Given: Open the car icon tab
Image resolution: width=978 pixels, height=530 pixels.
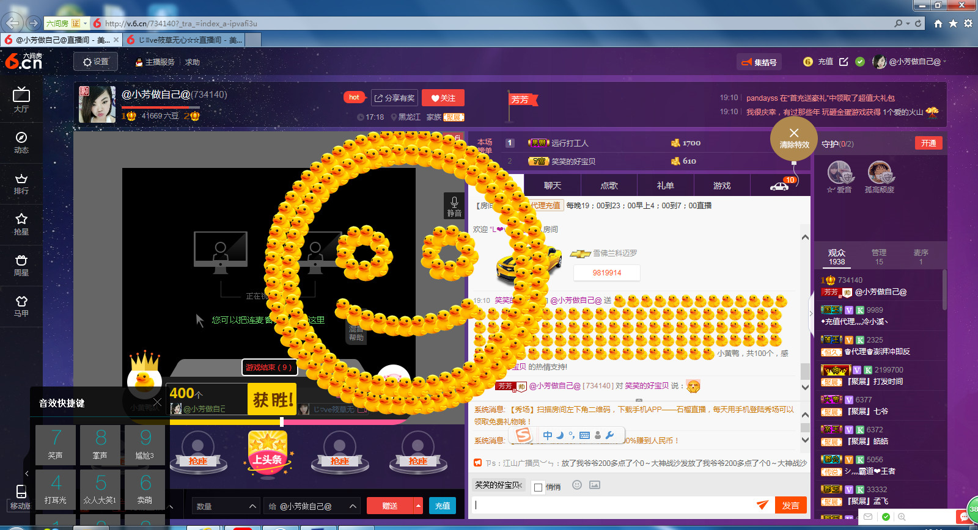Looking at the screenshot, I should (780, 186).
